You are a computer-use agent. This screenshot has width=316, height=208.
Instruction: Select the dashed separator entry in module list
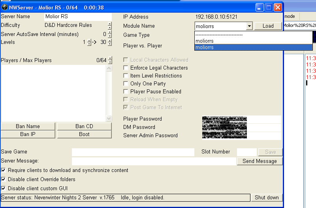(x=253, y=35)
